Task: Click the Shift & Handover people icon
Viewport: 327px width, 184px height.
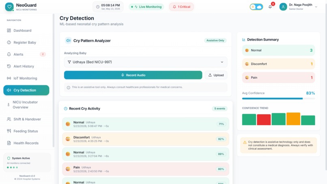Action: [x=9, y=119]
